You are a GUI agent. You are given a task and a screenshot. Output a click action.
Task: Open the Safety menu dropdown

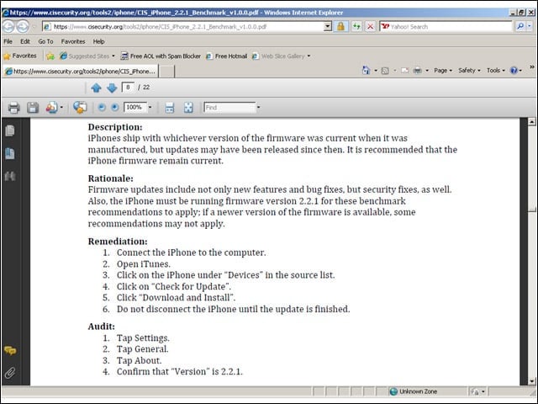pos(469,71)
